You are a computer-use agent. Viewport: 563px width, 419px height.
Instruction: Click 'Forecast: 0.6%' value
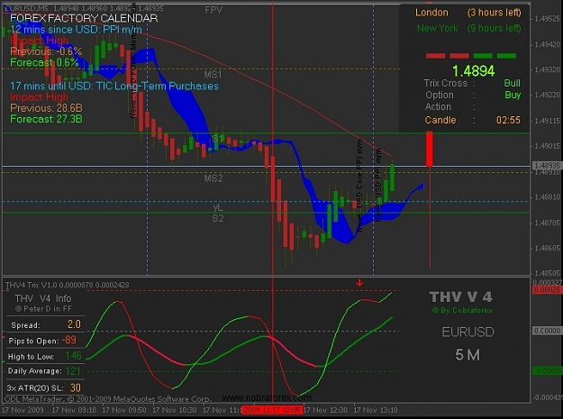coord(44,62)
